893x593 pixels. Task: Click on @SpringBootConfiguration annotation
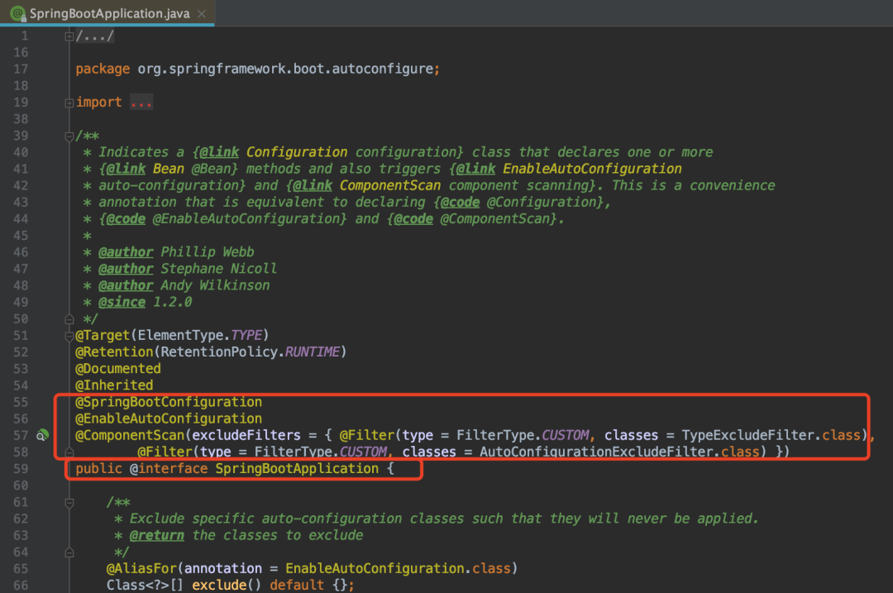(x=169, y=402)
